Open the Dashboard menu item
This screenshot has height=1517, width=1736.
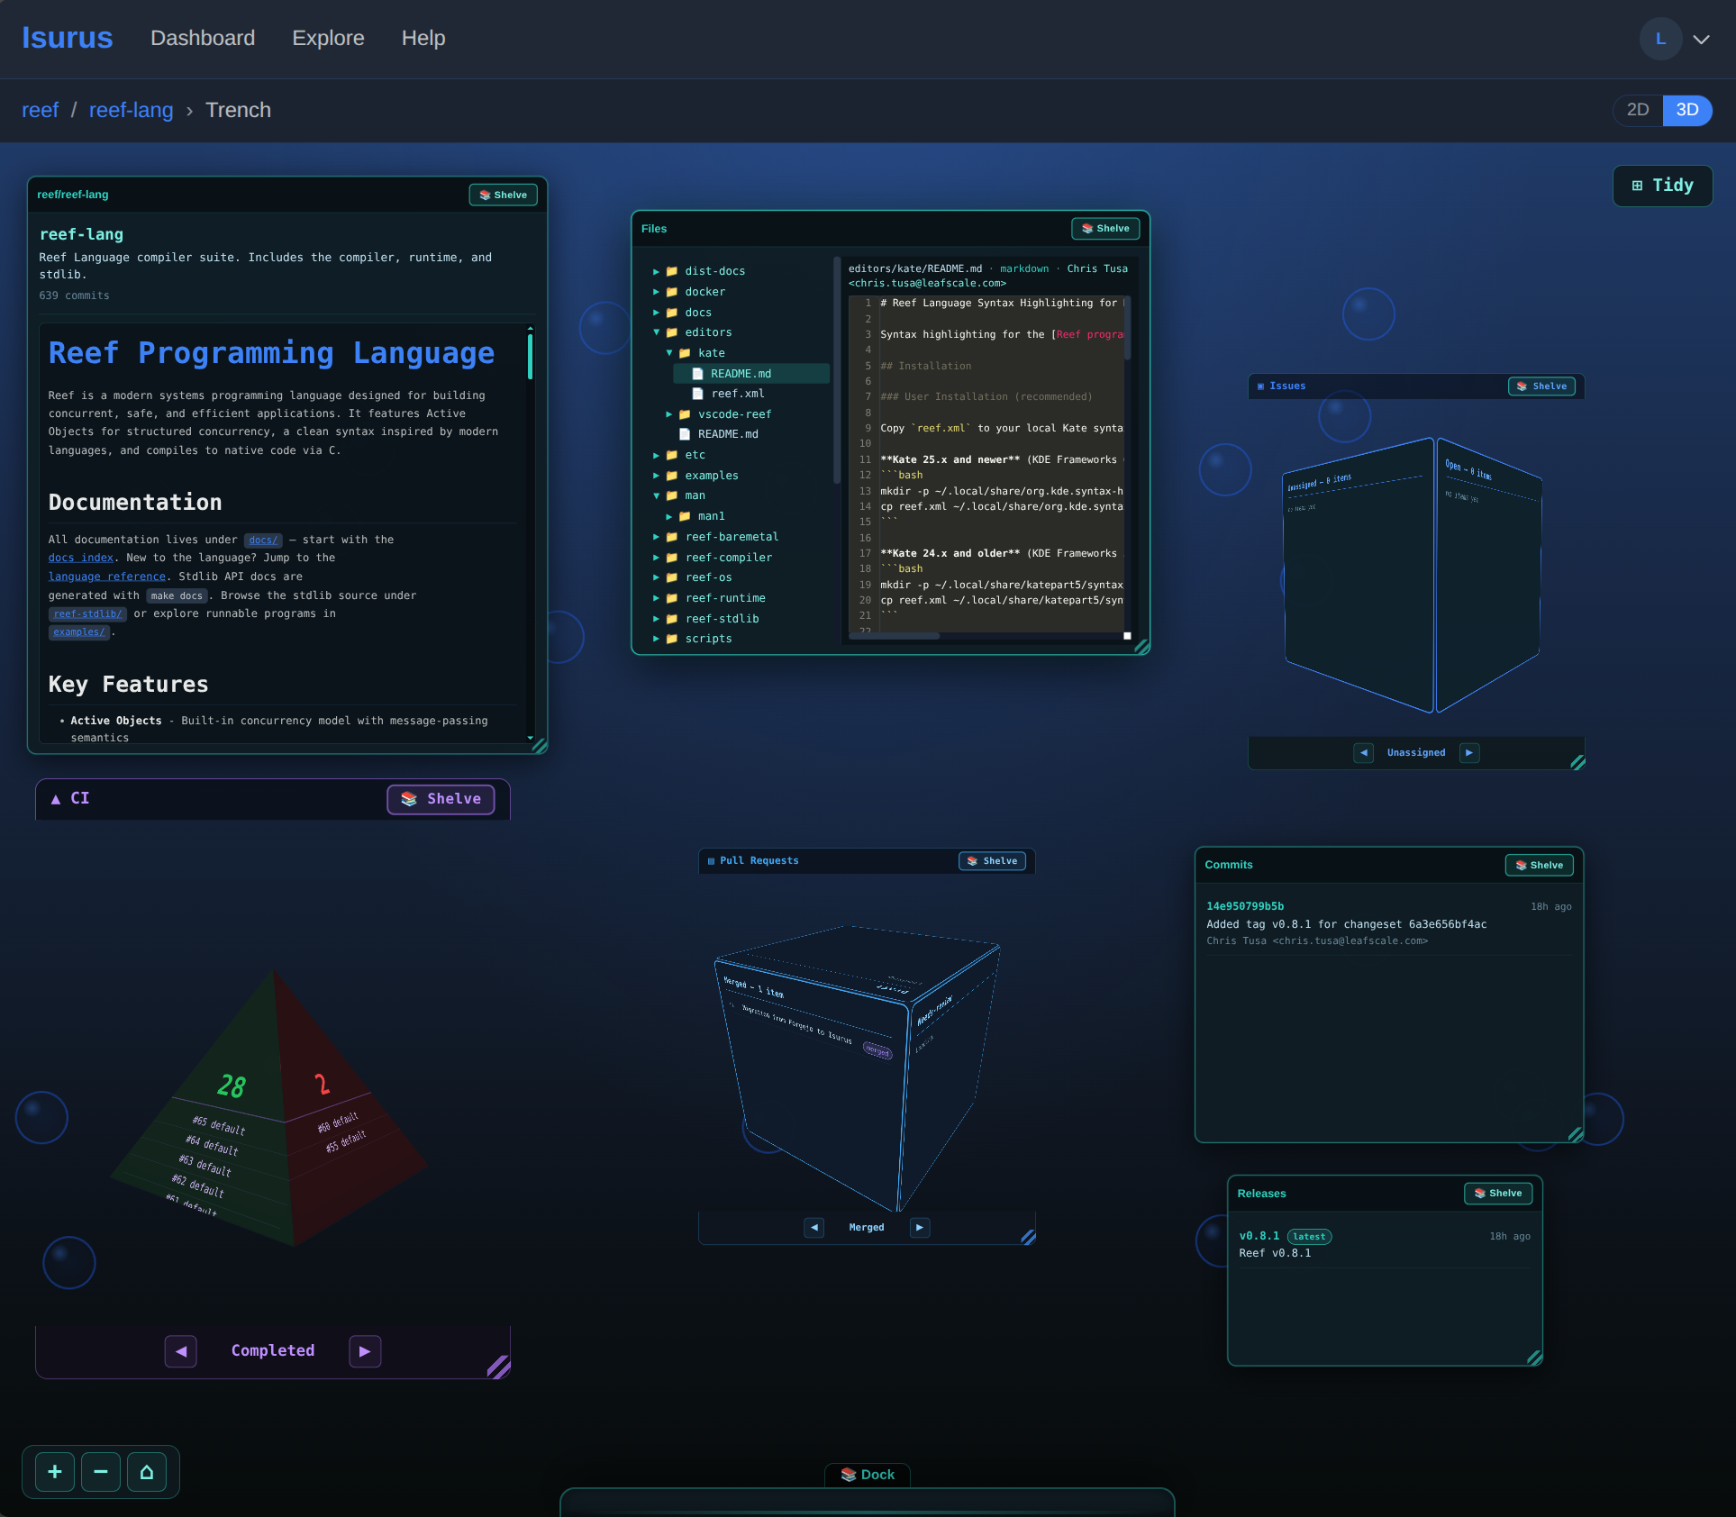(203, 38)
